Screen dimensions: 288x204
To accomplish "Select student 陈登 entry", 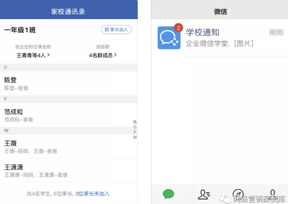I will (x=69, y=83).
